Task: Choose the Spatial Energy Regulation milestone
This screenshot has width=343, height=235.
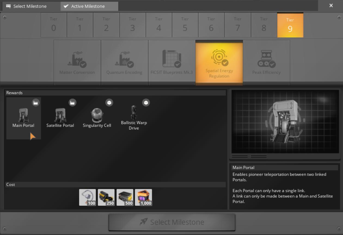Action: pos(219,63)
